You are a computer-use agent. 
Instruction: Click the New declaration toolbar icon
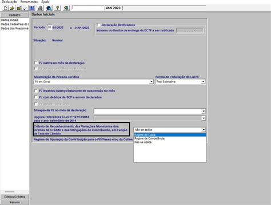coord(6,8)
